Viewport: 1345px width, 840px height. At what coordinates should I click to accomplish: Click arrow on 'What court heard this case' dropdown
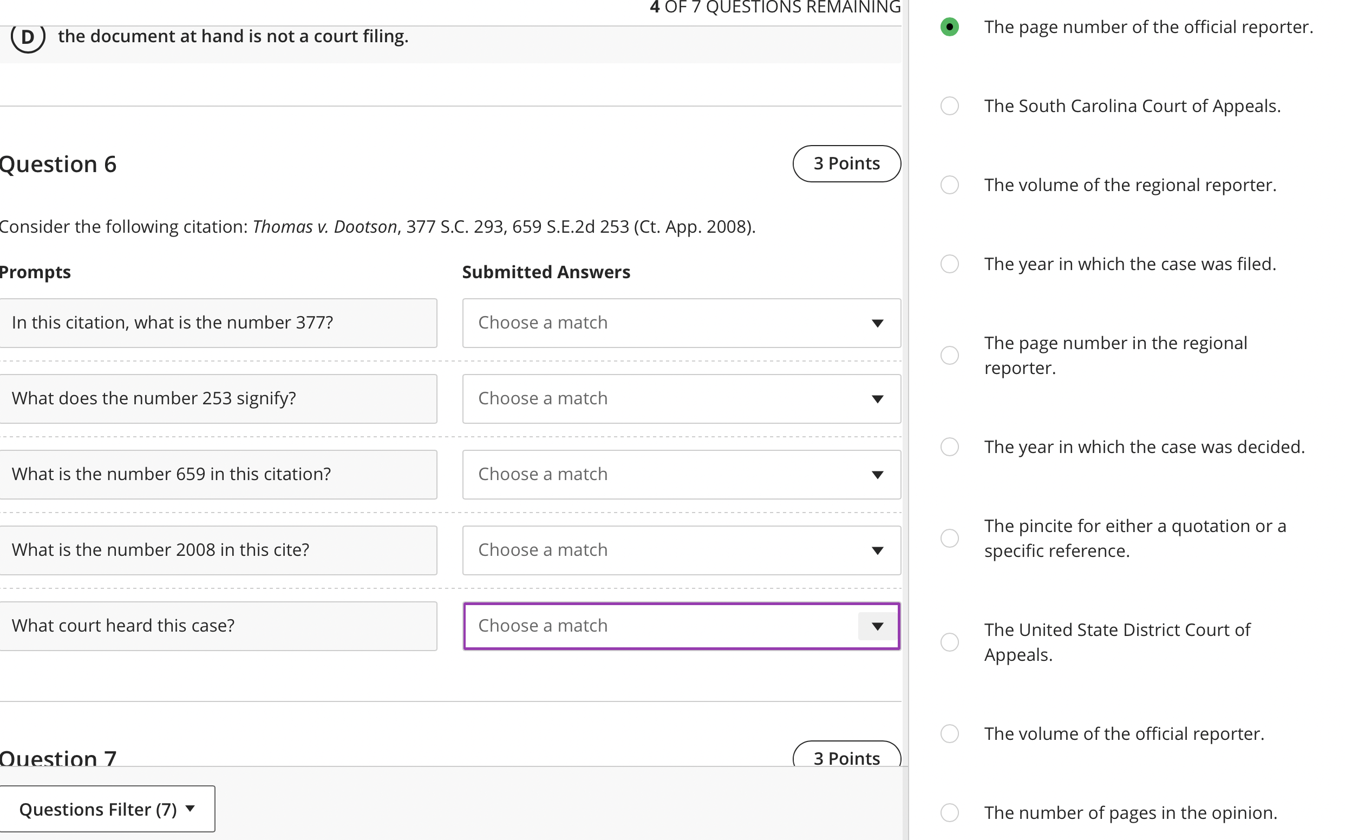[877, 626]
